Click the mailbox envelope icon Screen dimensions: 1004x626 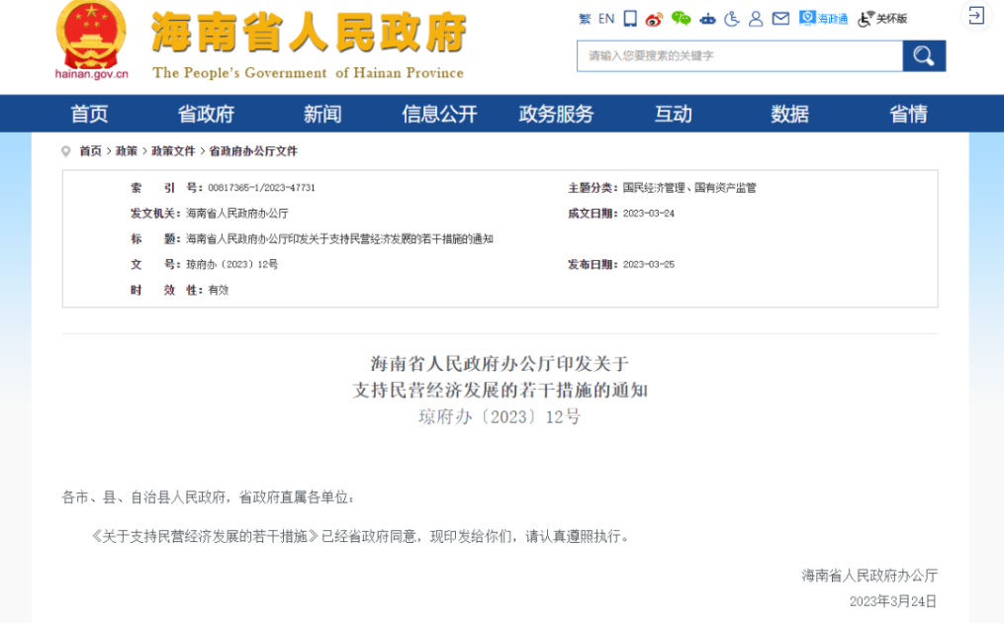pyautogui.click(x=780, y=19)
